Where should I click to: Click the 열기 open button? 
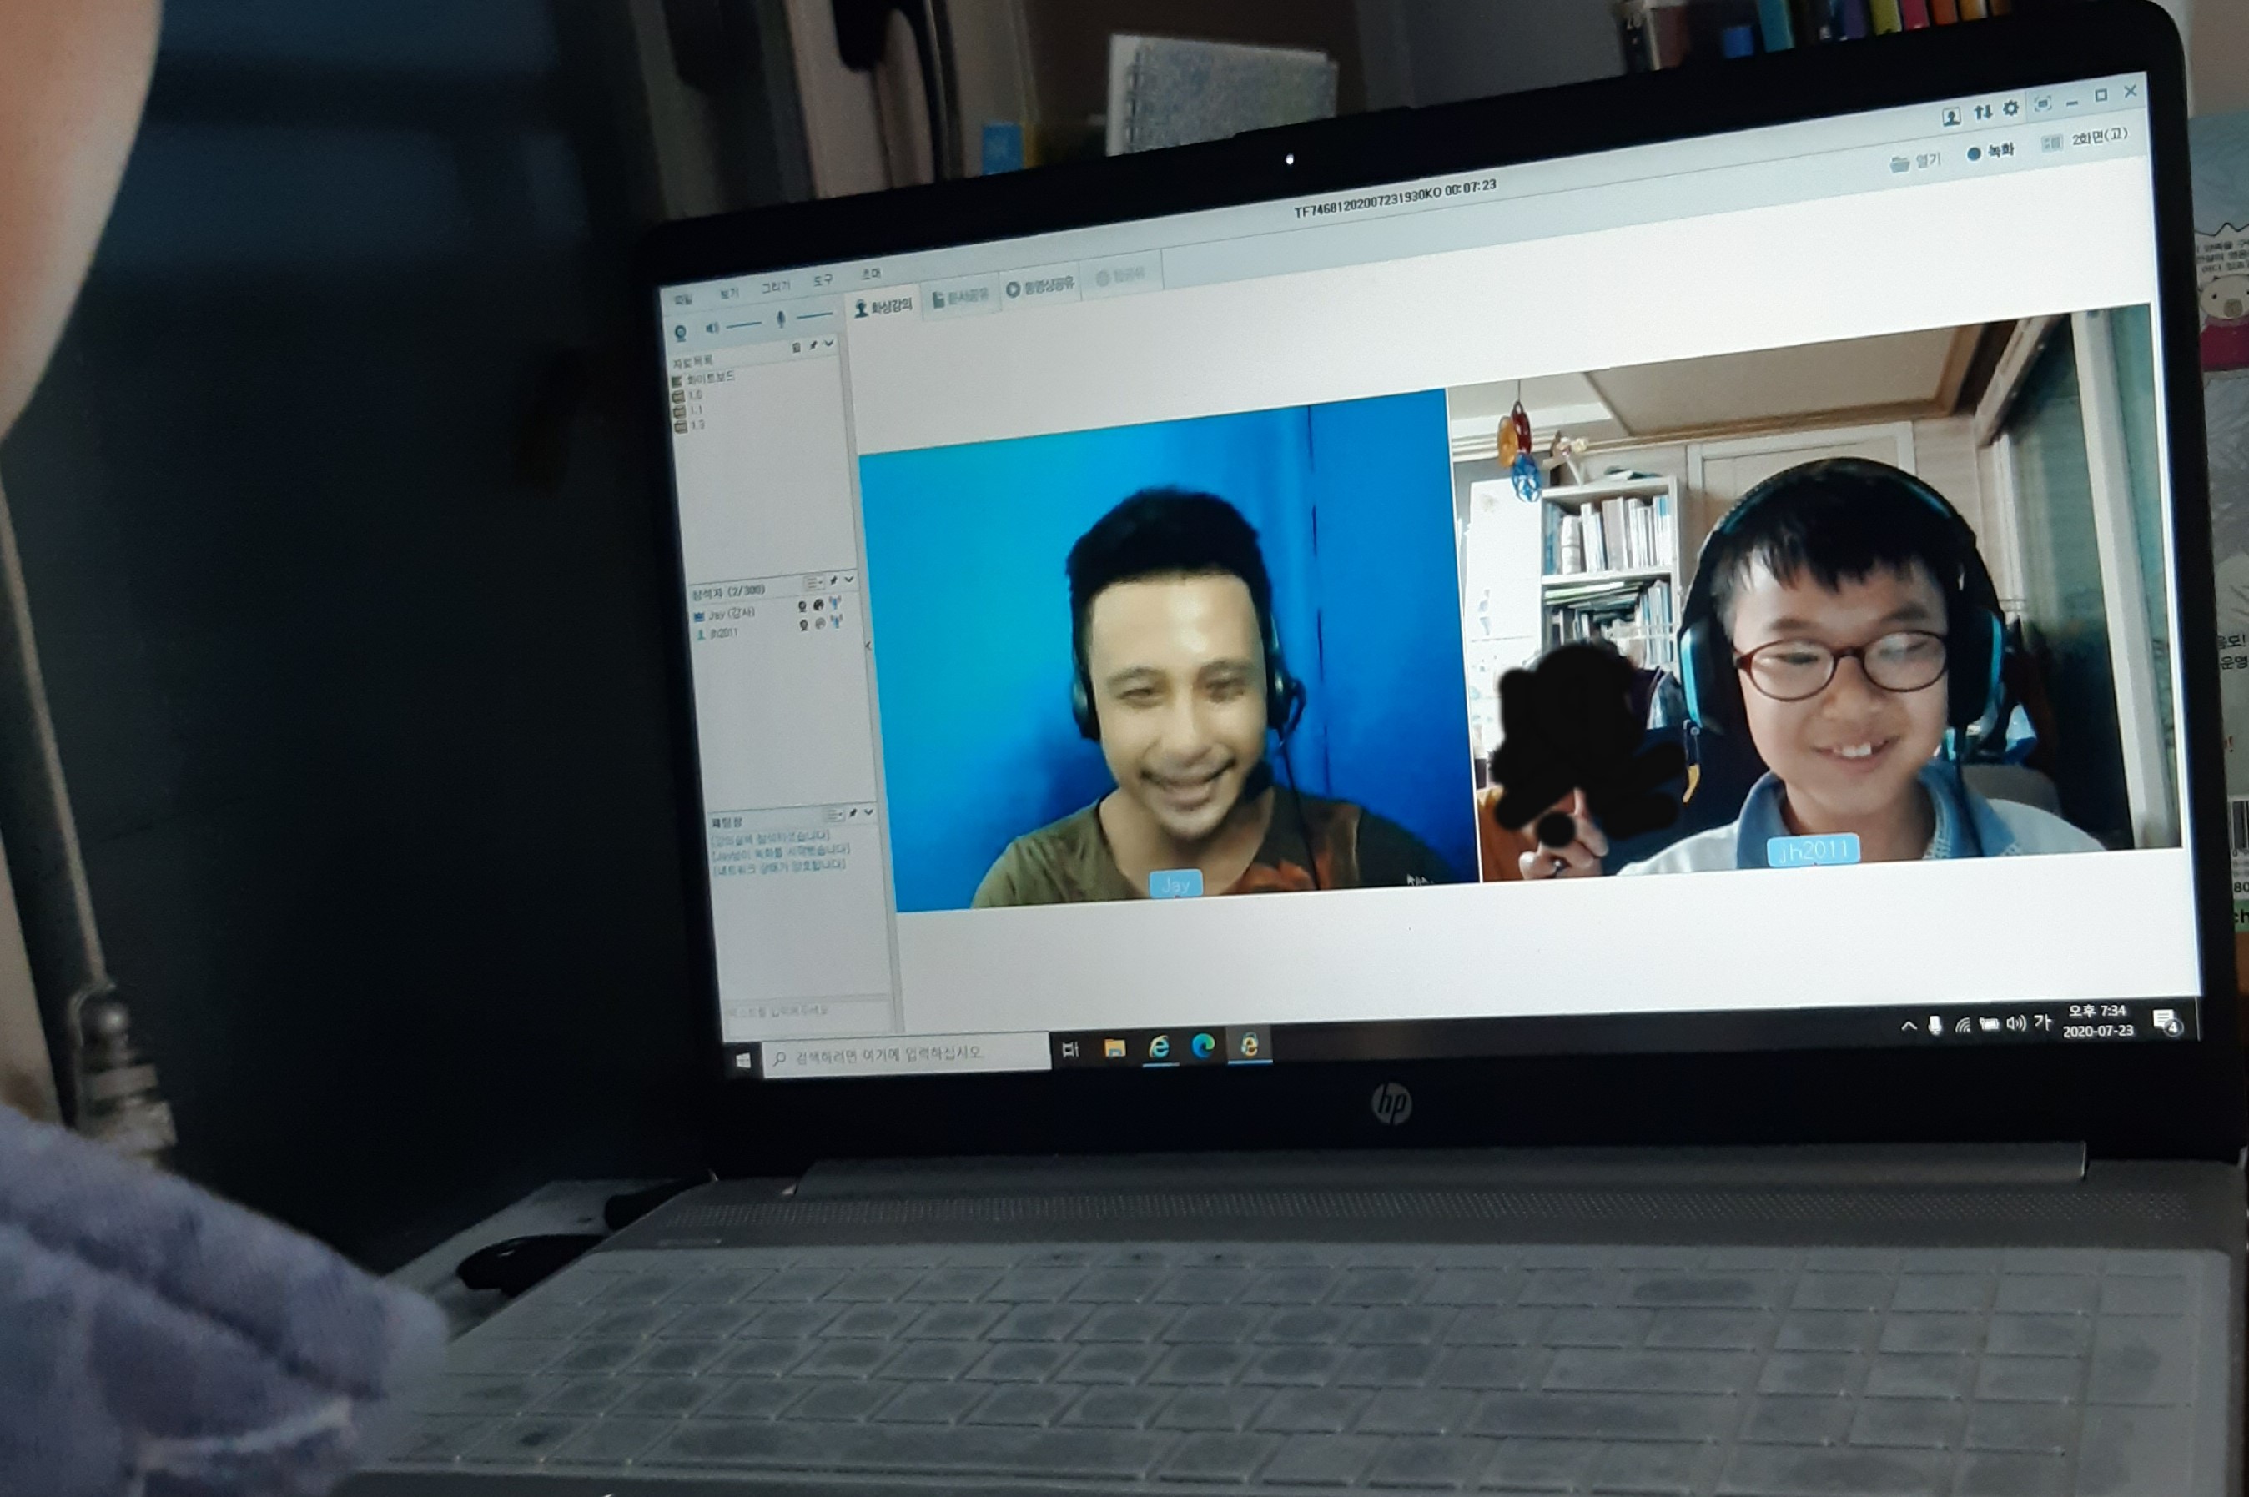click(1915, 163)
